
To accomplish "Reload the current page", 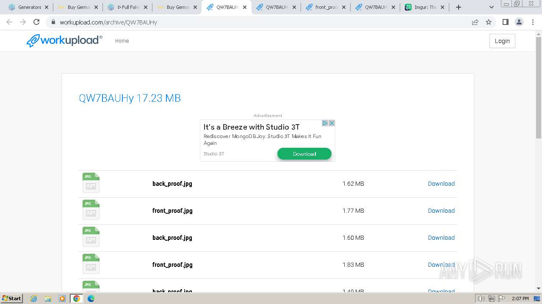I will (36, 22).
